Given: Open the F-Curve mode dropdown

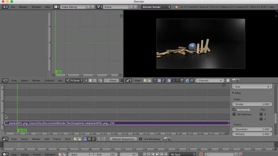Looking at the screenshot, I should click(x=74, y=81).
